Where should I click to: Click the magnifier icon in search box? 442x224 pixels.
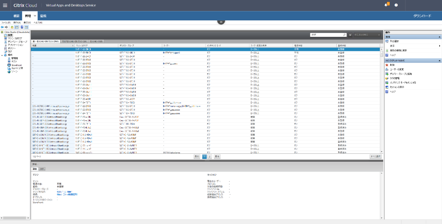pos(344,35)
